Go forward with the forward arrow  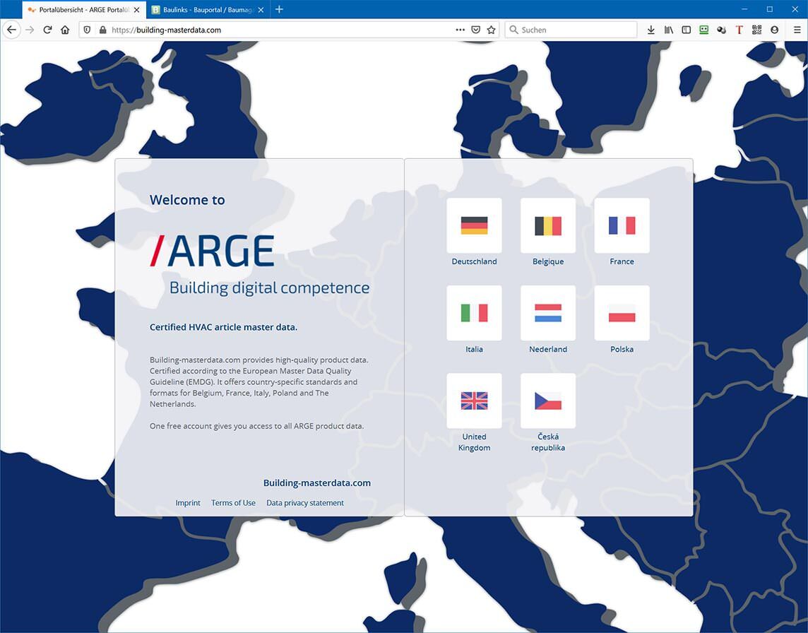[x=30, y=30]
